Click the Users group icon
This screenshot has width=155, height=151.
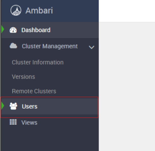[x=13, y=106]
